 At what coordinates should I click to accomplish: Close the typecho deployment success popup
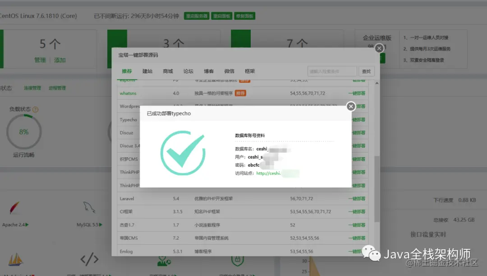click(351, 106)
